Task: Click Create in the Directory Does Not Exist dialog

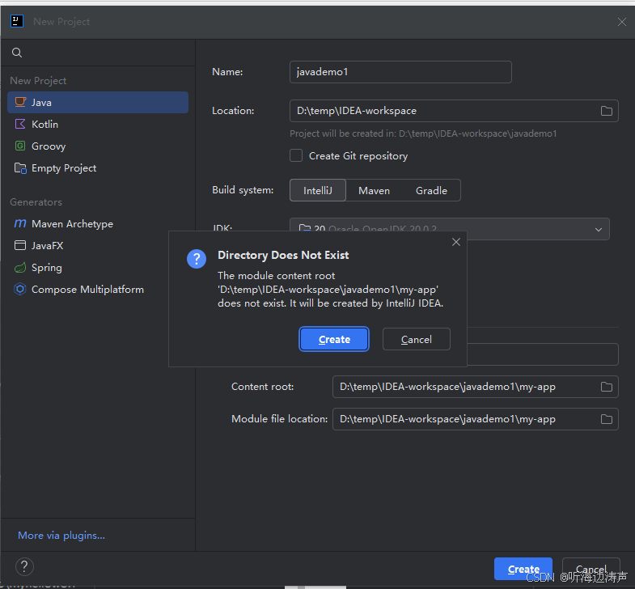Action: pyautogui.click(x=334, y=339)
